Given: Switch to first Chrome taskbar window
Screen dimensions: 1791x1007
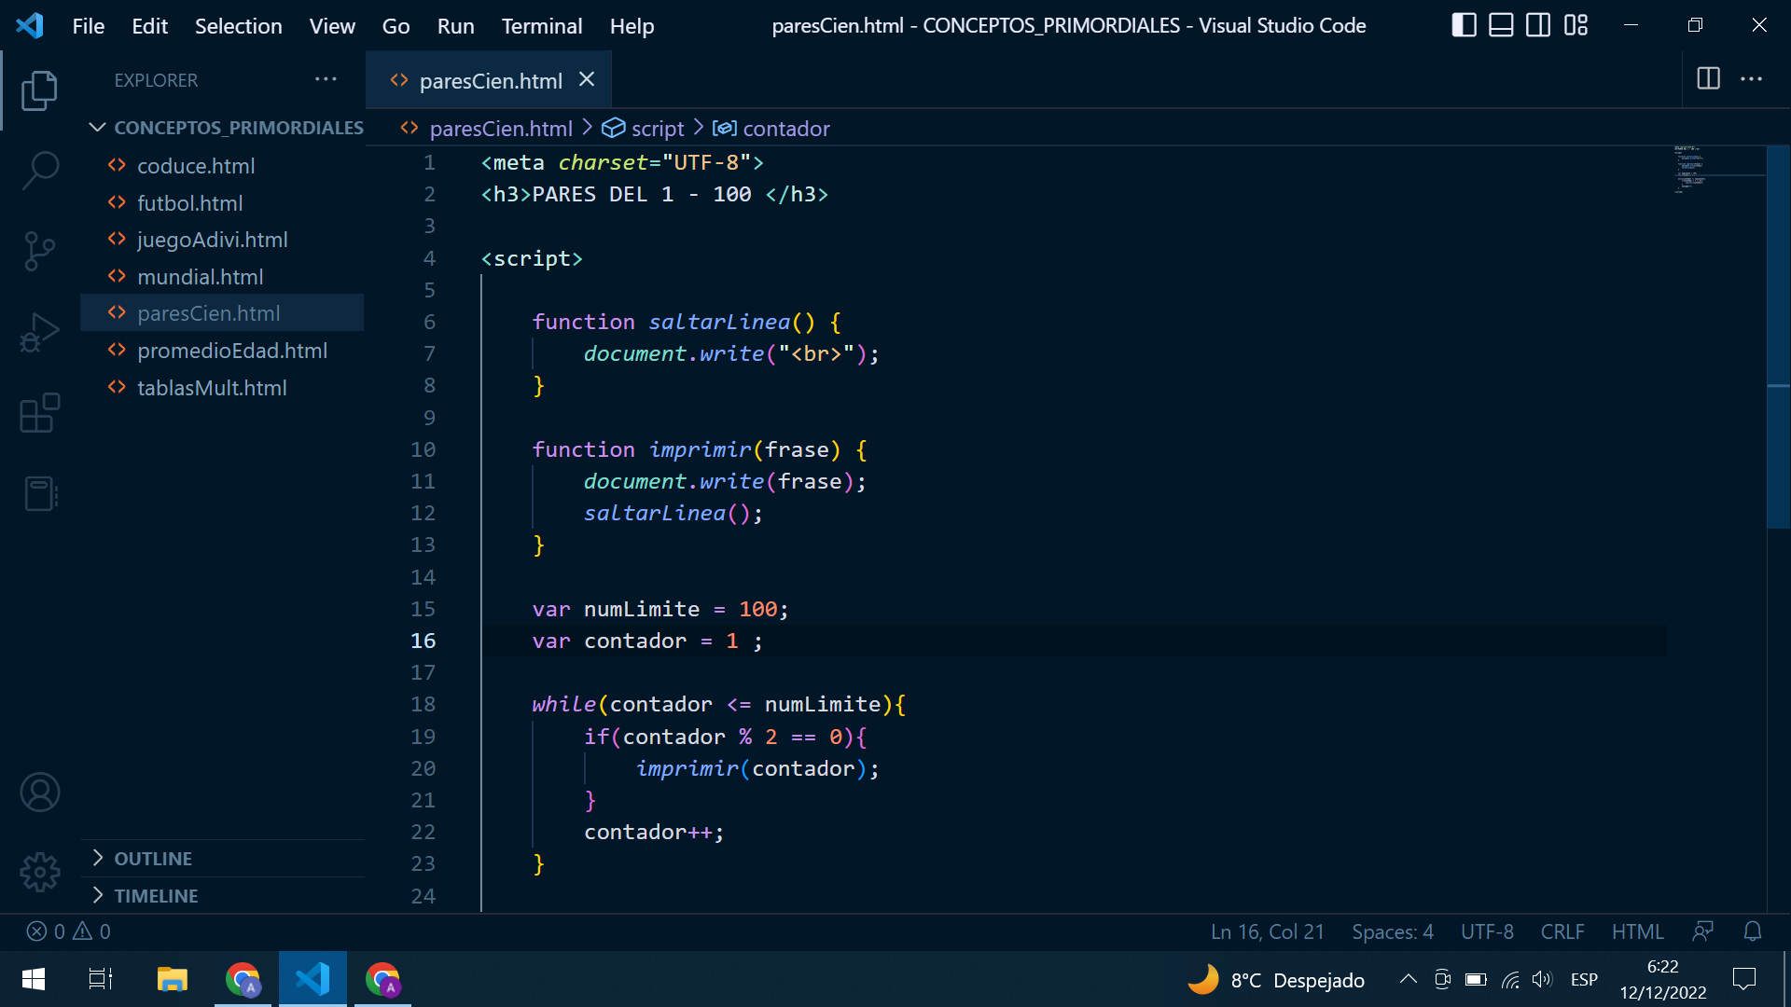Looking at the screenshot, I should pos(243,979).
